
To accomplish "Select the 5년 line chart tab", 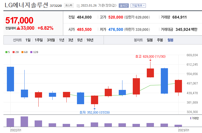I will coord(80,40).
